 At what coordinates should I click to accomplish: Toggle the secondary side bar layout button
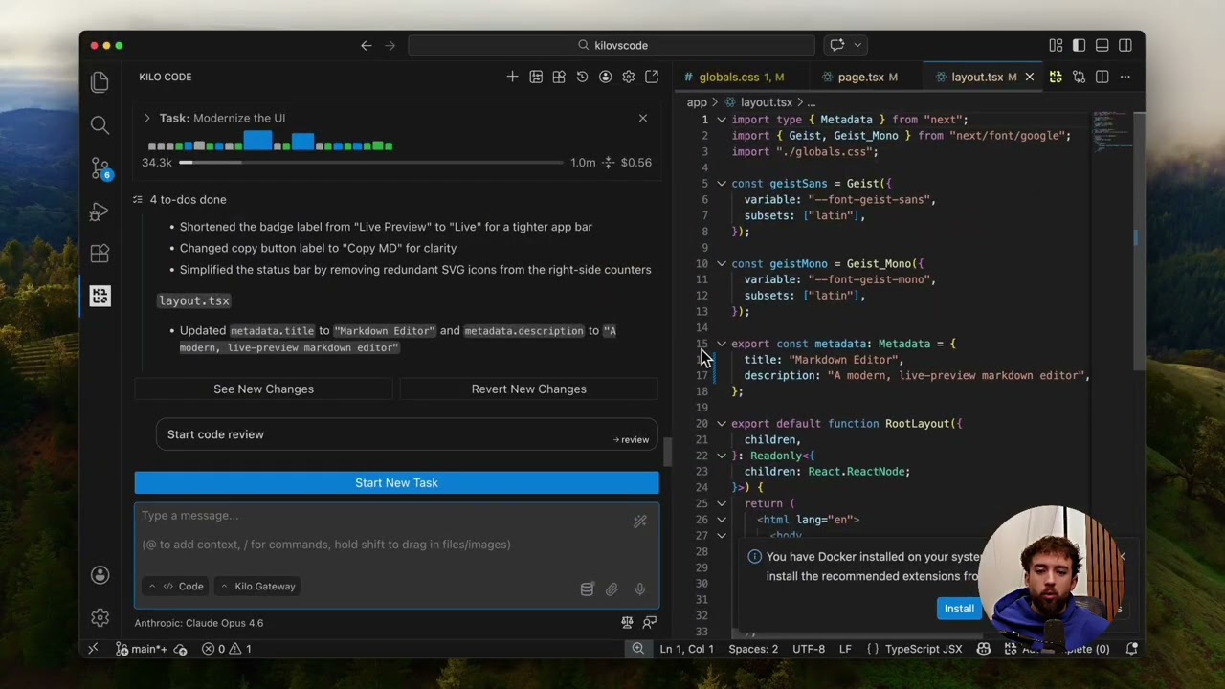(1125, 45)
